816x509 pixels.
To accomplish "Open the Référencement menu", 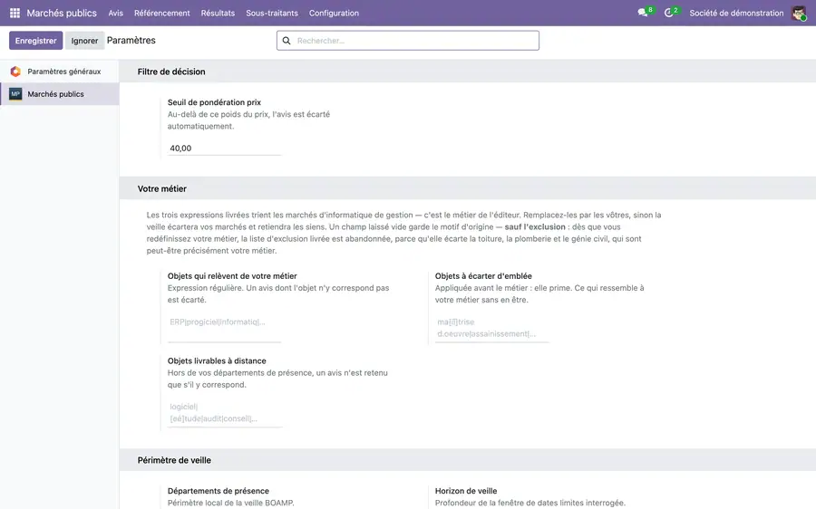I will tap(162, 13).
